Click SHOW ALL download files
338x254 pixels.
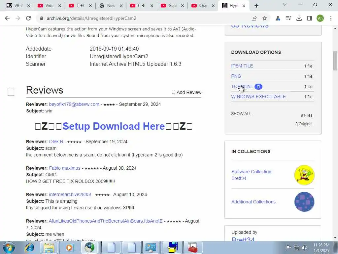241,114
